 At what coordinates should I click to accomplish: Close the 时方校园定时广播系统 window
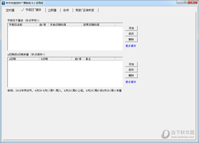(x=192, y=2)
